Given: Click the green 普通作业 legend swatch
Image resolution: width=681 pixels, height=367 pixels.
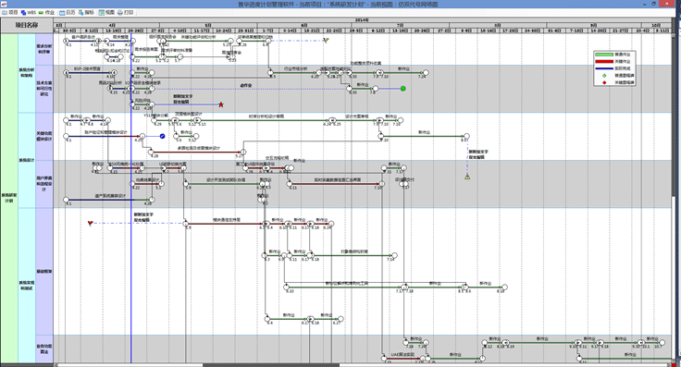Looking at the screenshot, I should pos(603,55).
